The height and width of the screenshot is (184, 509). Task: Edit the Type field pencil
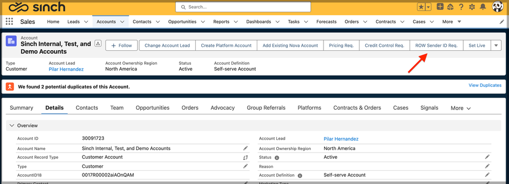point(246,166)
